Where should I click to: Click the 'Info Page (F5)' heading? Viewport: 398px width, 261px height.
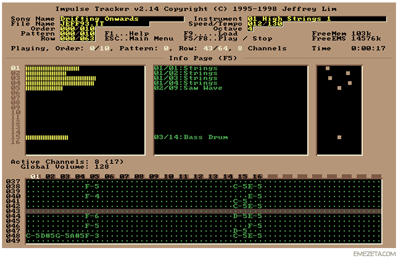coord(203,58)
